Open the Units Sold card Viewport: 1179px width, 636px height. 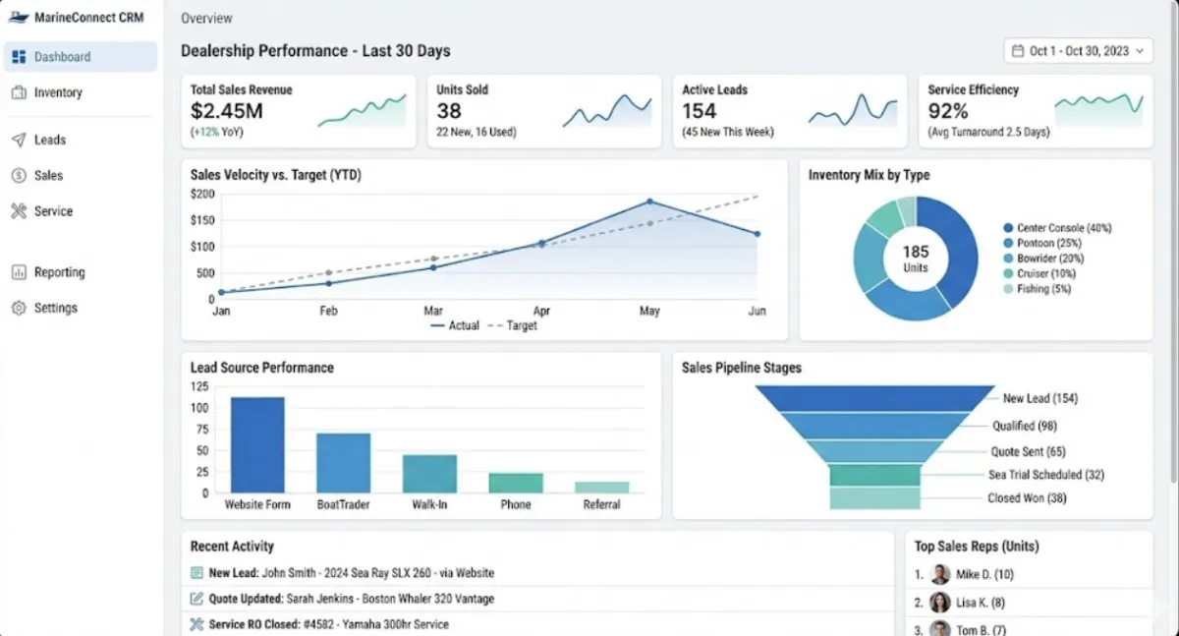pyautogui.click(x=544, y=111)
